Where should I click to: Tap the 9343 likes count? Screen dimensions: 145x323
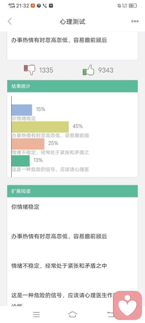pos(106,70)
